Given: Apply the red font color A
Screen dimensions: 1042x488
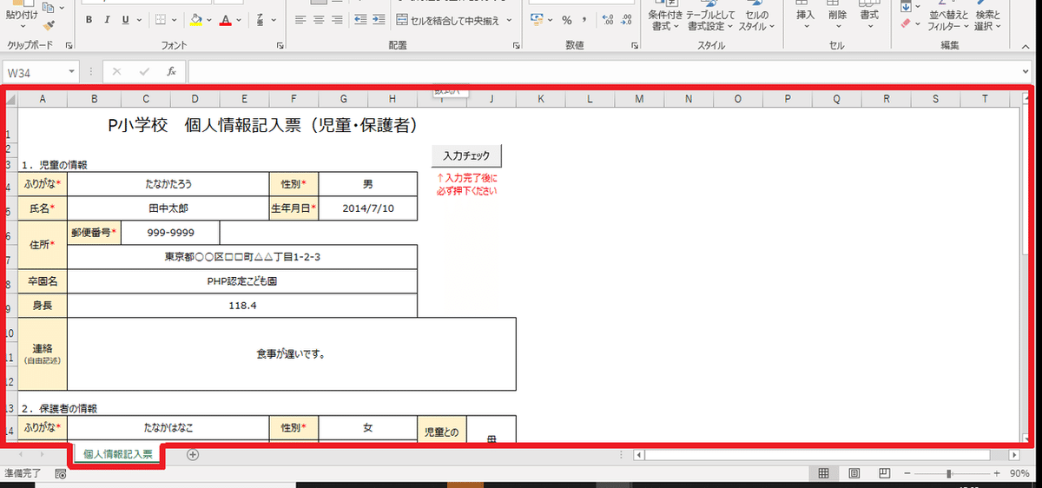Looking at the screenshot, I should coord(226,20).
